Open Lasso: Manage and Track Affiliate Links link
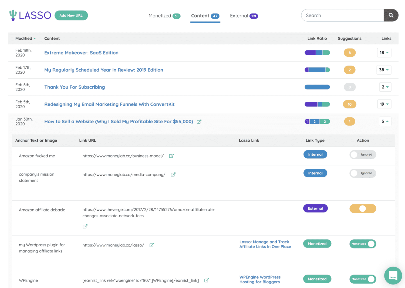This screenshot has width=405, height=288. click(265, 244)
